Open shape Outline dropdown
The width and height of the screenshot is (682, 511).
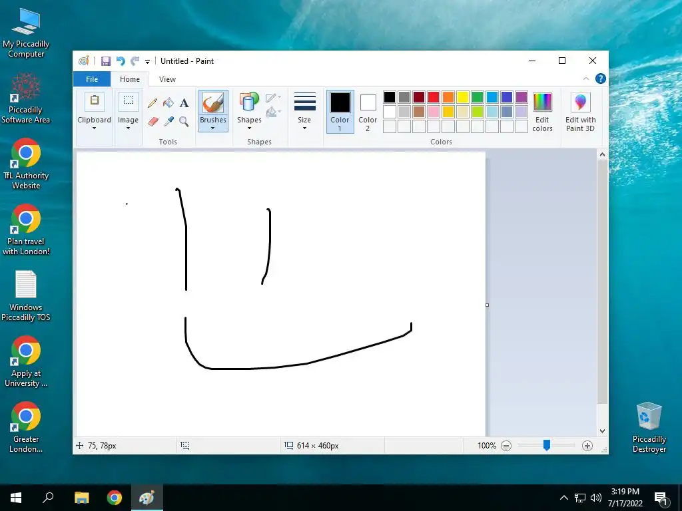pos(273,98)
